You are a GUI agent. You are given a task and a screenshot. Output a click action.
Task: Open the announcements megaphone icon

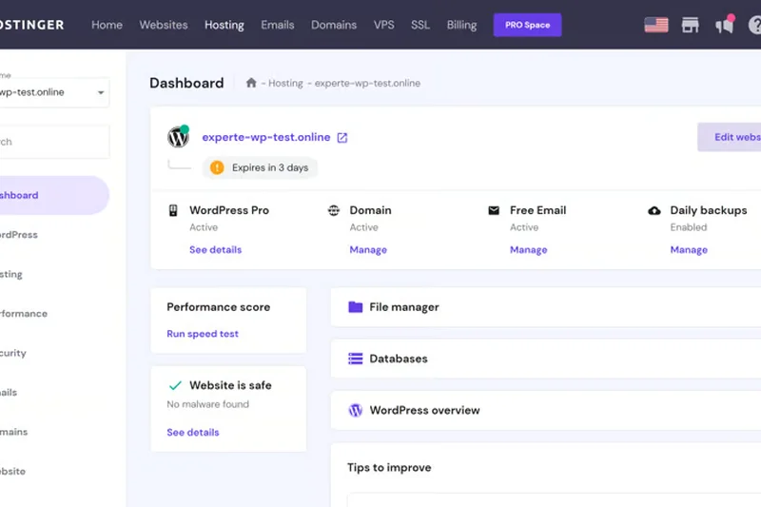click(725, 25)
